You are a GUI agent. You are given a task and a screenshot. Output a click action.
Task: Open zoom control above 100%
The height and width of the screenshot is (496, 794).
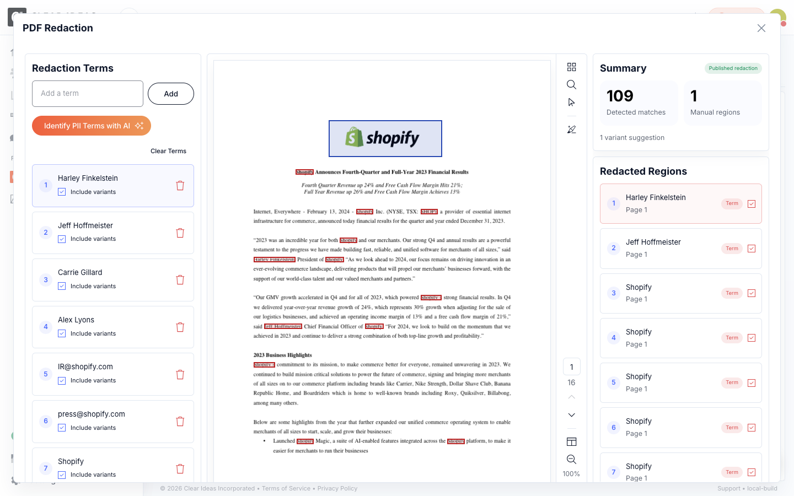pos(571,459)
